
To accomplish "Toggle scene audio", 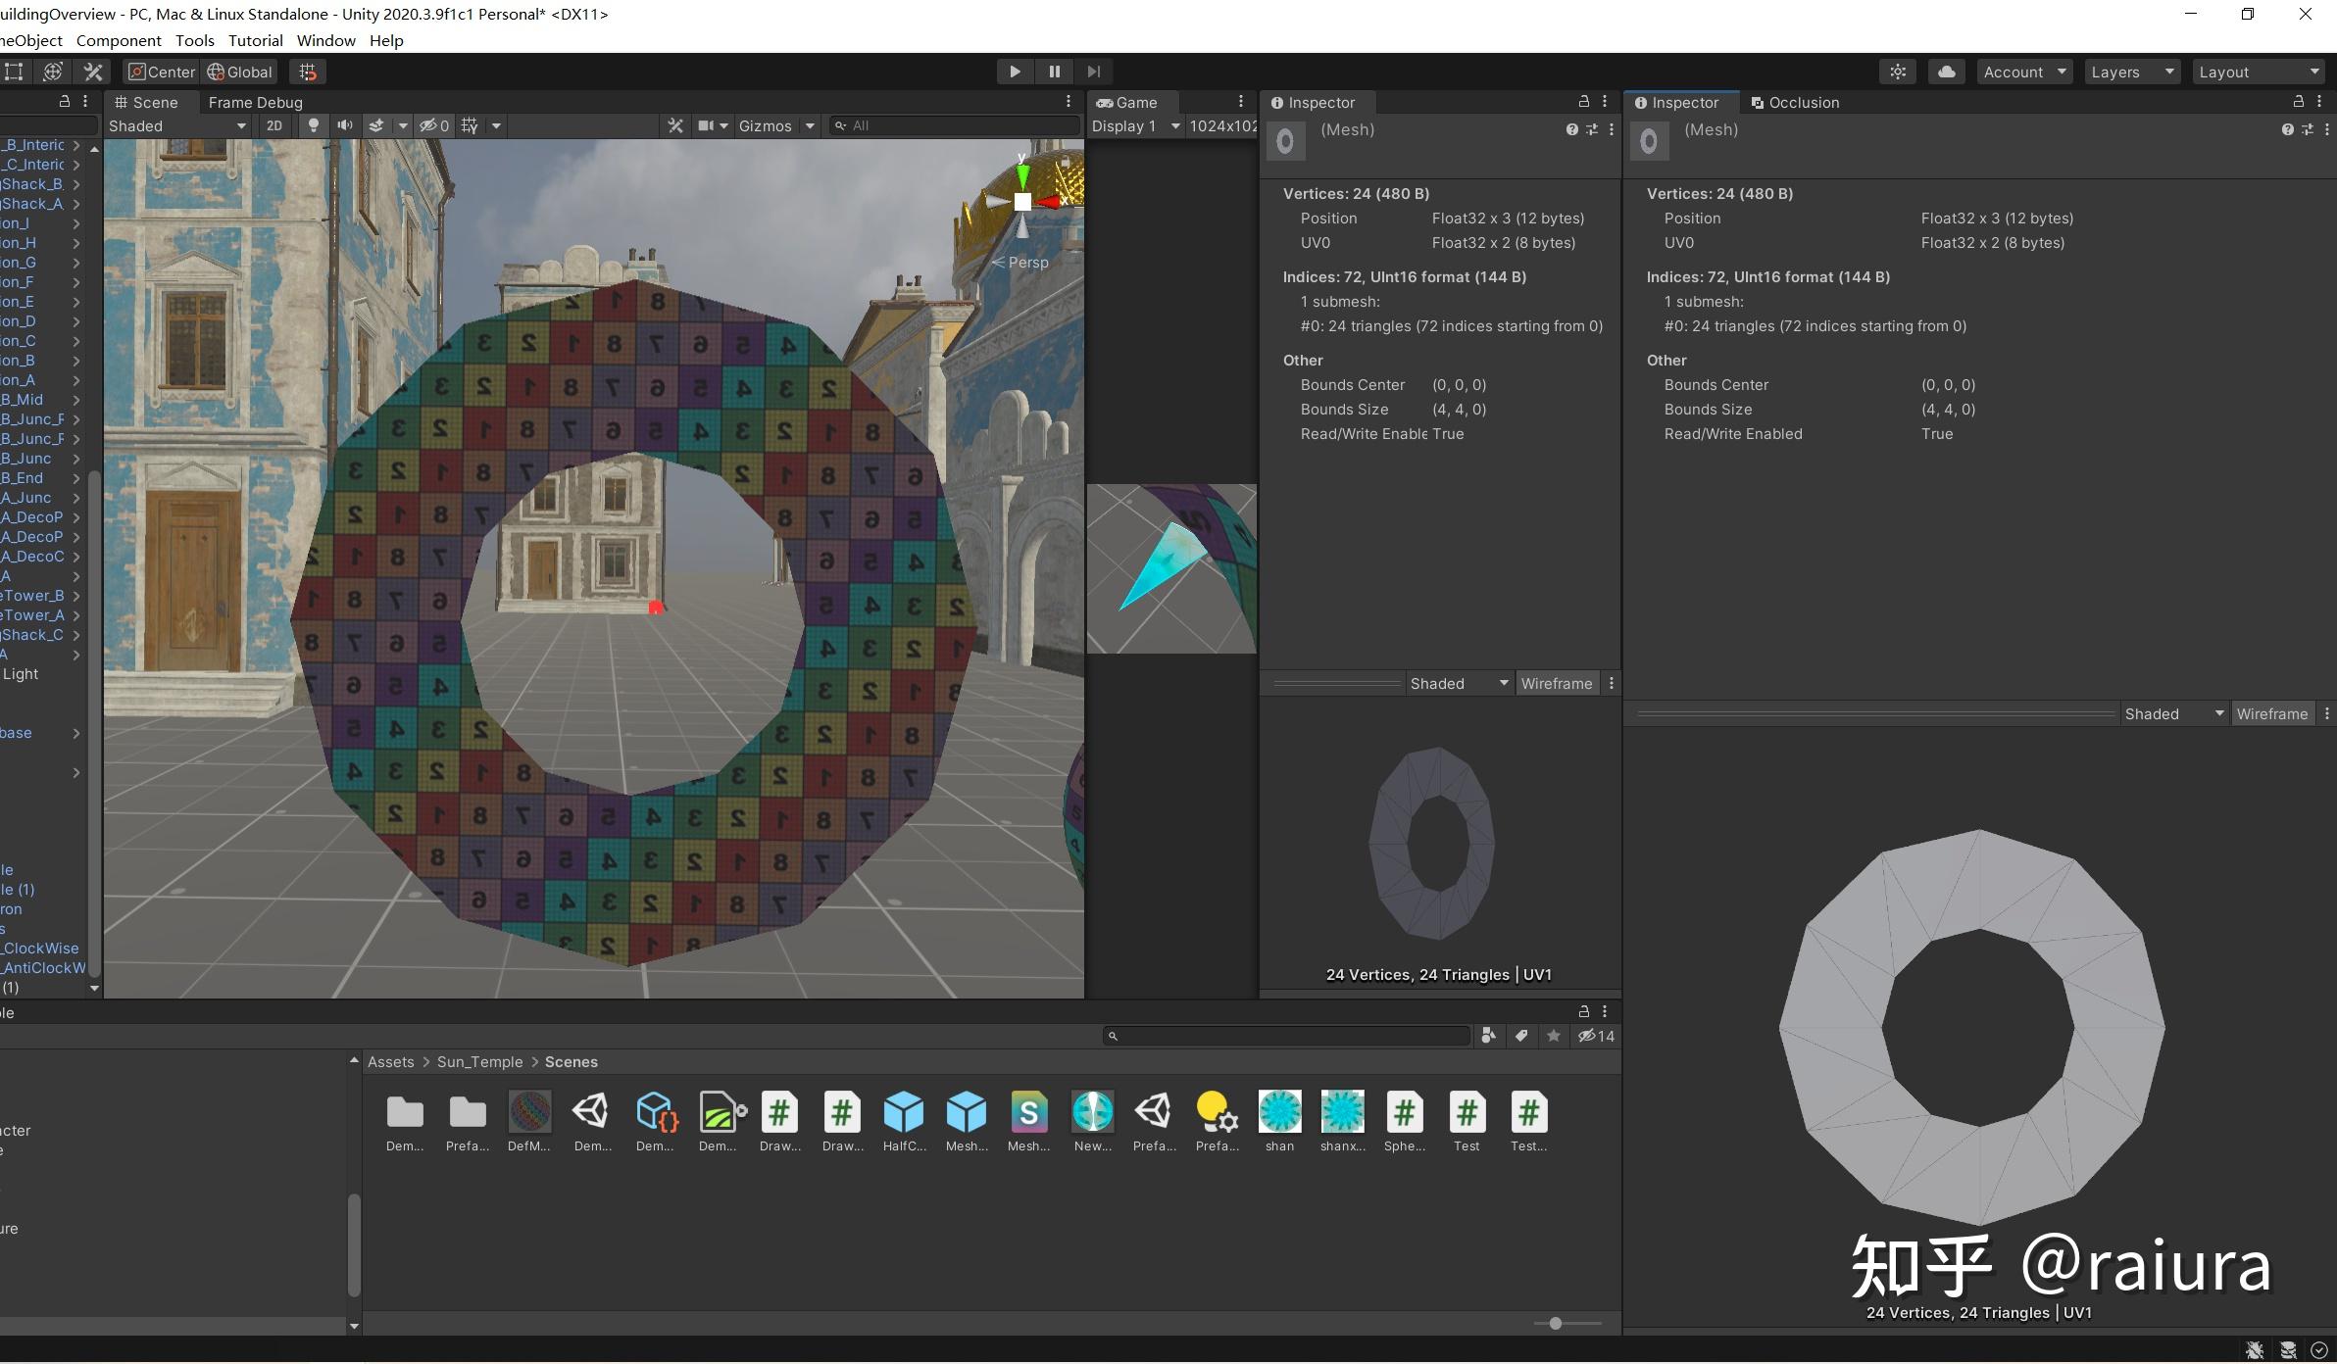I will pyautogui.click(x=345, y=125).
